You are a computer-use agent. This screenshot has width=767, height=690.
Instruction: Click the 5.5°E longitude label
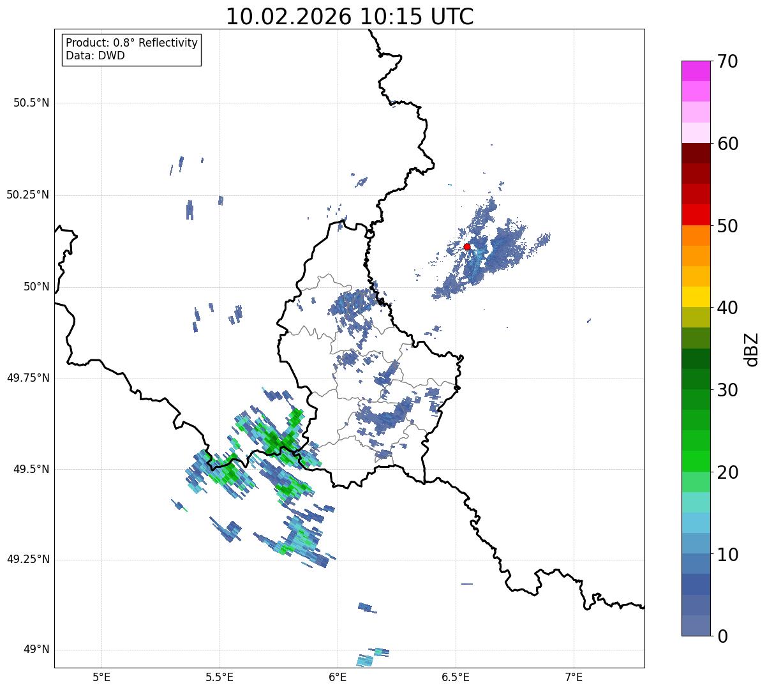(220, 677)
